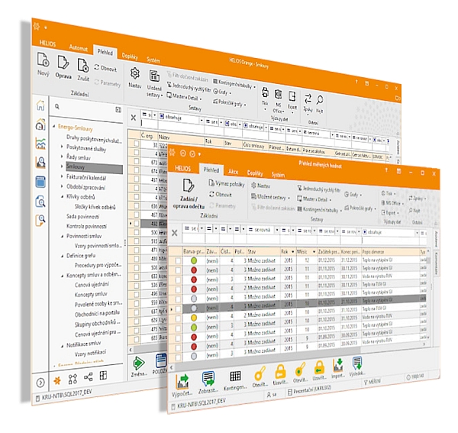The width and height of the screenshot is (458, 433).
Task: Click Master Detail in front window
Action: click(314, 199)
